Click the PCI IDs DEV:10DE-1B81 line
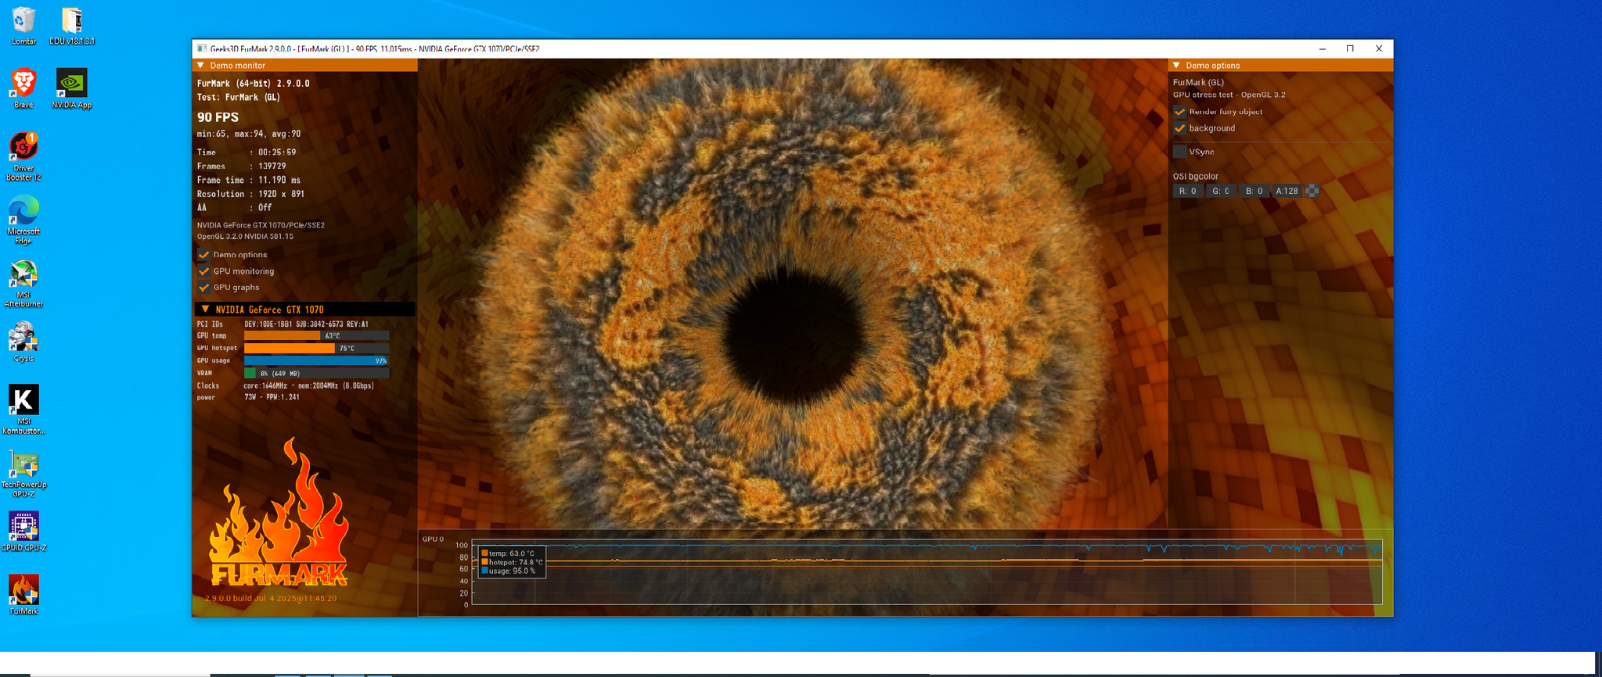 coord(283,324)
